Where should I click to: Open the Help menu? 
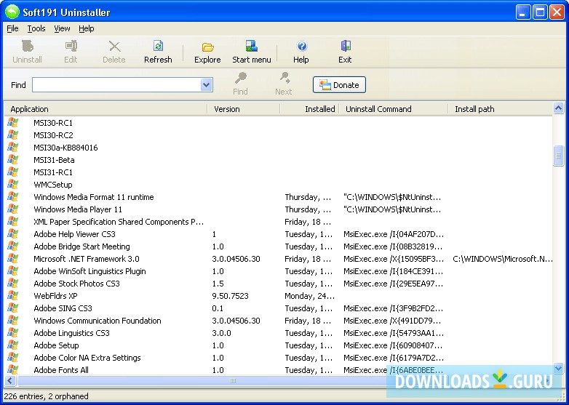click(x=87, y=28)
